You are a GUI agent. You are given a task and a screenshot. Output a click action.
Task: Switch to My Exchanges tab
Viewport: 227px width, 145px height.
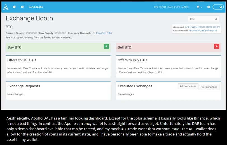click(209, 87)
